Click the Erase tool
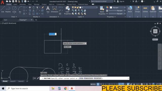The height and width of the screenshot is (91, 162). point(43,7)
